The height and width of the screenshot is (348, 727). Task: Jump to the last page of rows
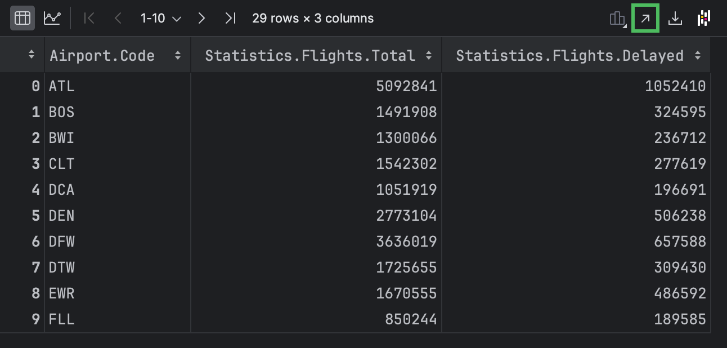[x=230, y=17]
